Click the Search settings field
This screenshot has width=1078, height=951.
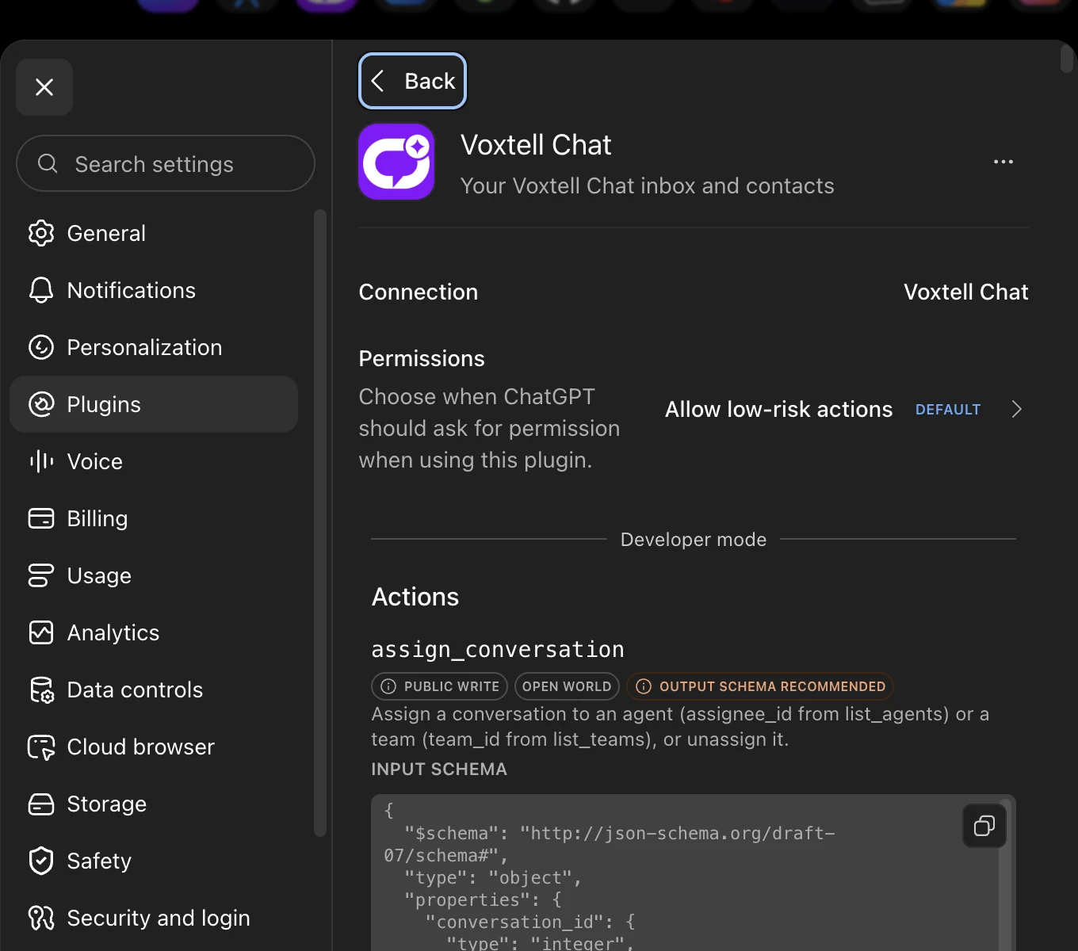166,163
